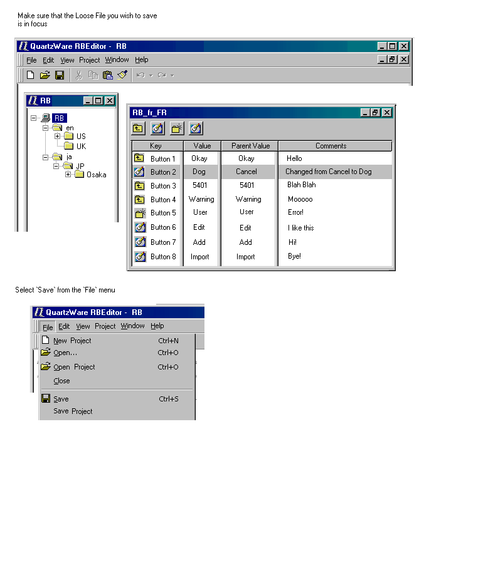
Task: Choose Save with Ctrl+S from File menu
Action: (117, 399)
